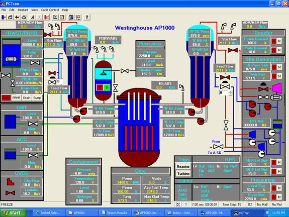Image resolution: width=289 pixels, height=217 pixels.
Task: Click the green pressurizer heater B button
Action: (x=107, y=87)
